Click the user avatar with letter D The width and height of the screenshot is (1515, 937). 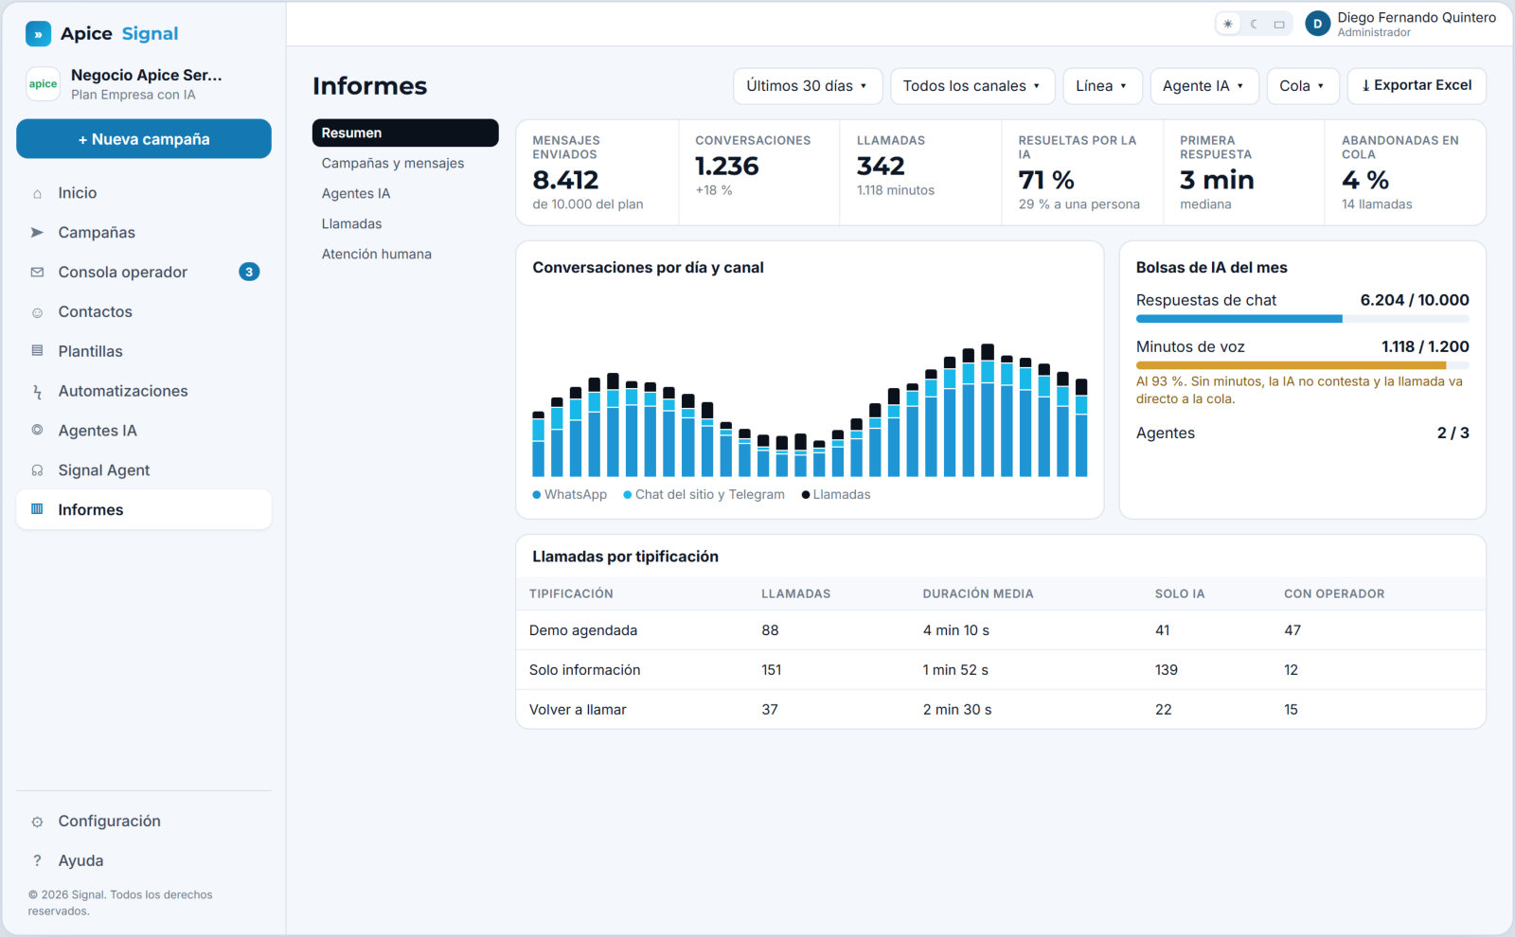1317,24
